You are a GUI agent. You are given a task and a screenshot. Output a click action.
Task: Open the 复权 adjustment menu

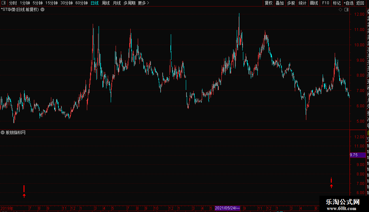268,3
